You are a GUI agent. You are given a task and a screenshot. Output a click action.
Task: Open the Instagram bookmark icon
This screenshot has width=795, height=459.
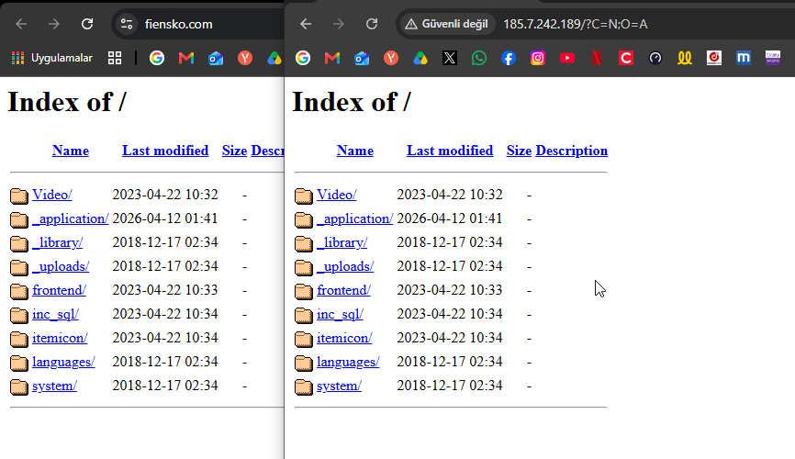click(x=537, y=59)
